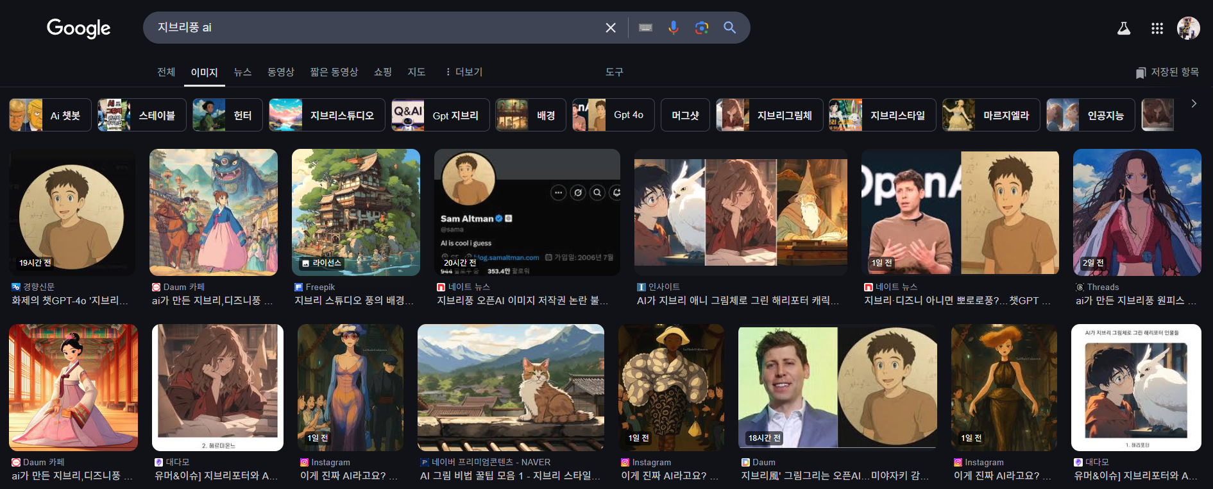Image resolution: width=1213 pixels, height=489 pixels.
Task: Open 지브리風 그림그리는 오픈AI link
Action: 835,476
